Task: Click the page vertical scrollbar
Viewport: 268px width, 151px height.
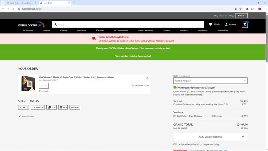Action: (x=267, y=39)
